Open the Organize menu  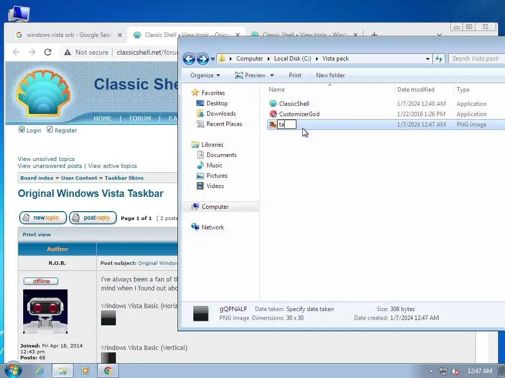[x=205, y=75]
